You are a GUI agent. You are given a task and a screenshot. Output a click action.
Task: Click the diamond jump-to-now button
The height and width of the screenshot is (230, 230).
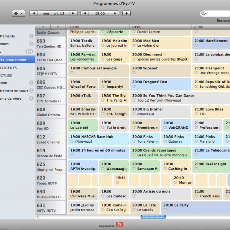pos(127,13)
